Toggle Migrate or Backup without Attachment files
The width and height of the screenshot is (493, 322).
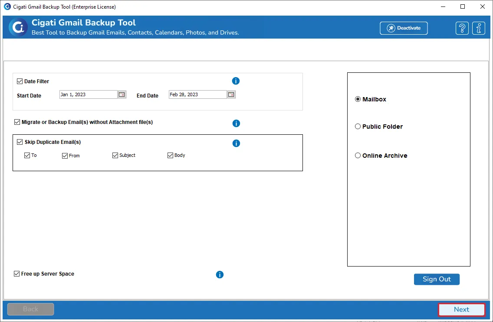coord(17,122)
